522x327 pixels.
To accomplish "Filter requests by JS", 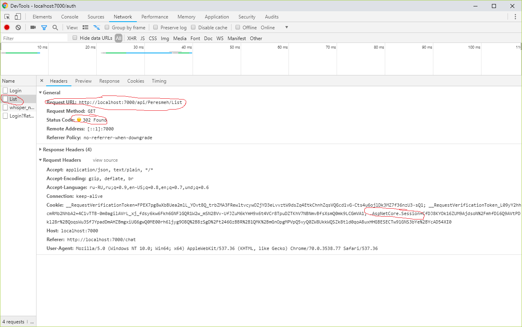I will [142, 39].
